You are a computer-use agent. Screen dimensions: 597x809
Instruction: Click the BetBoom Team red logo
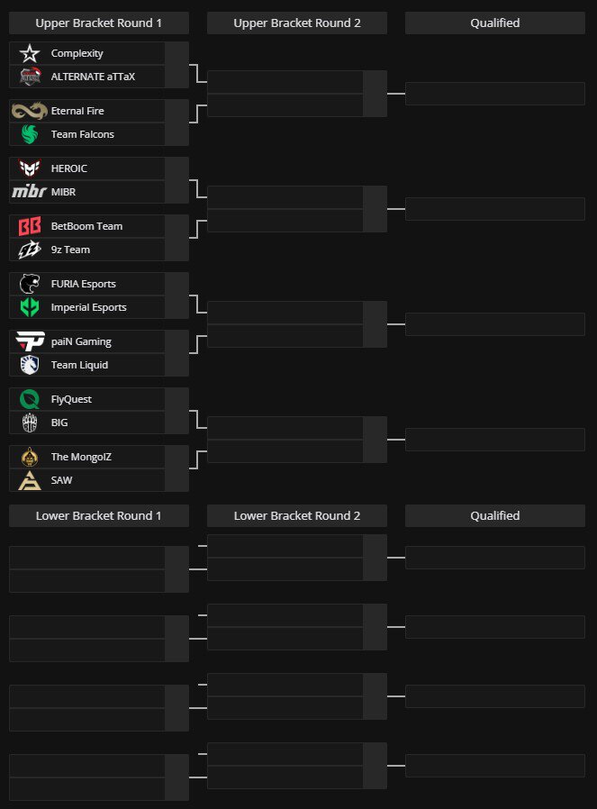click(x=30, y=226)
